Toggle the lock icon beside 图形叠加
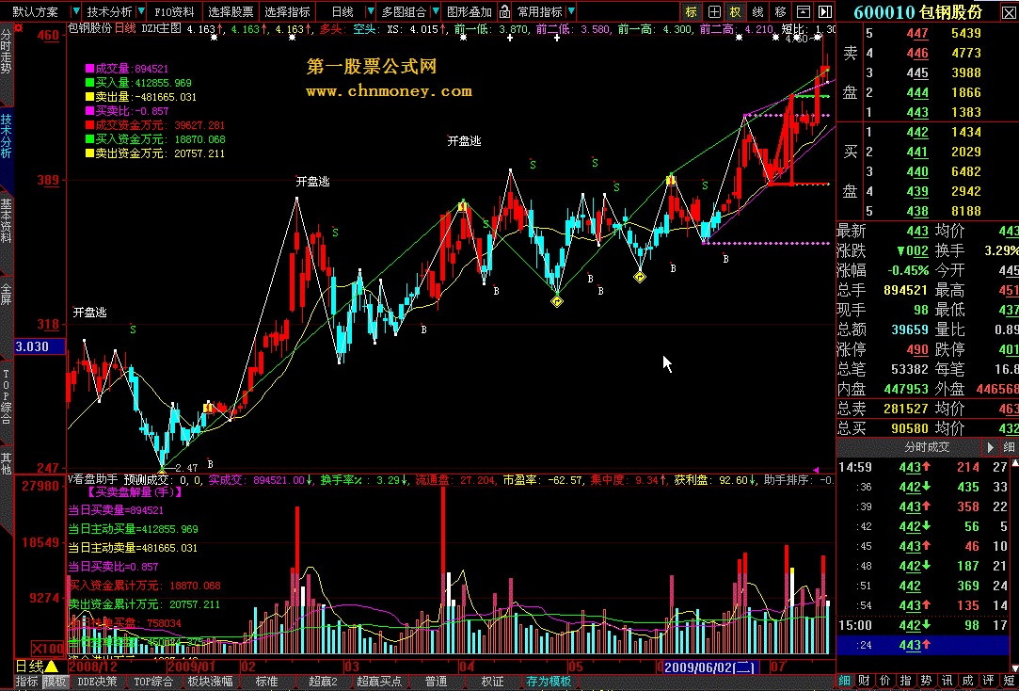Viewport: 1019px width, 691px height. [504, 11]
